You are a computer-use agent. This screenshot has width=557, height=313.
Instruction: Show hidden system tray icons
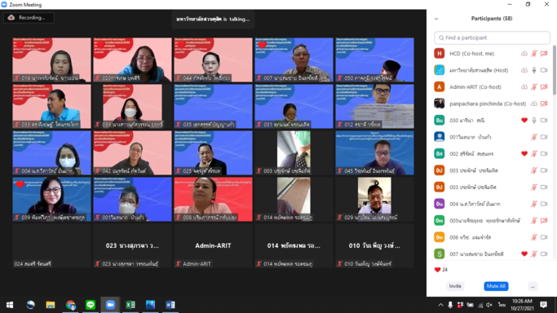click(440, 305)
